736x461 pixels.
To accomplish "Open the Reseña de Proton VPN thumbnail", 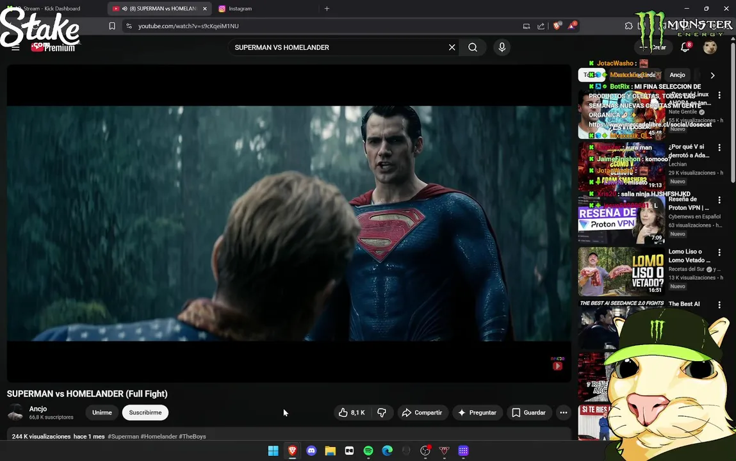I will pos(621,220).
